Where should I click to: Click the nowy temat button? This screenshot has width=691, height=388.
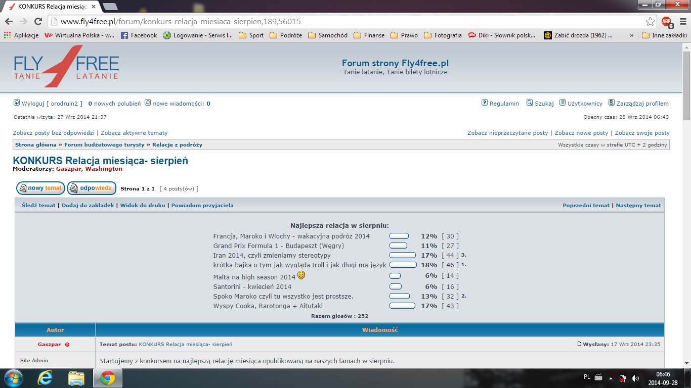click(40, 188)
